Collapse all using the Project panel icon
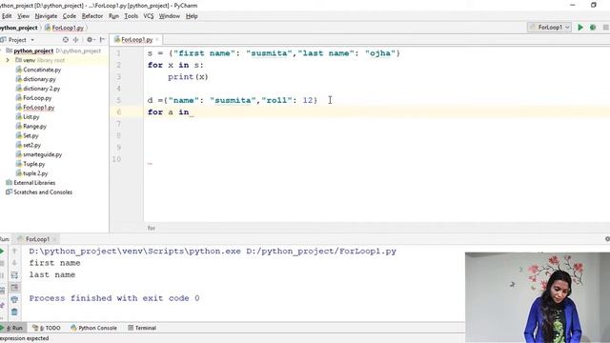This screenshot has height=343, width=610. click(76, 40)
